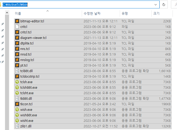Select the tclsht.exe application icon
This screenshot has height=130, width=177.
[17, 93]
